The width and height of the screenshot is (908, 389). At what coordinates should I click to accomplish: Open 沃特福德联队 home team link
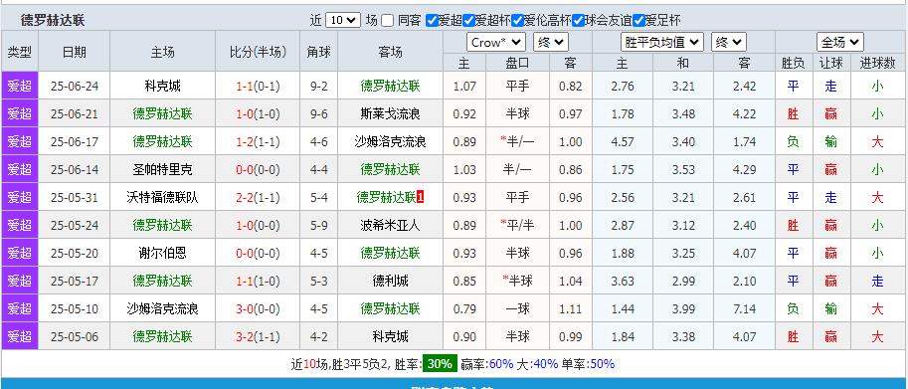point(163,197)
